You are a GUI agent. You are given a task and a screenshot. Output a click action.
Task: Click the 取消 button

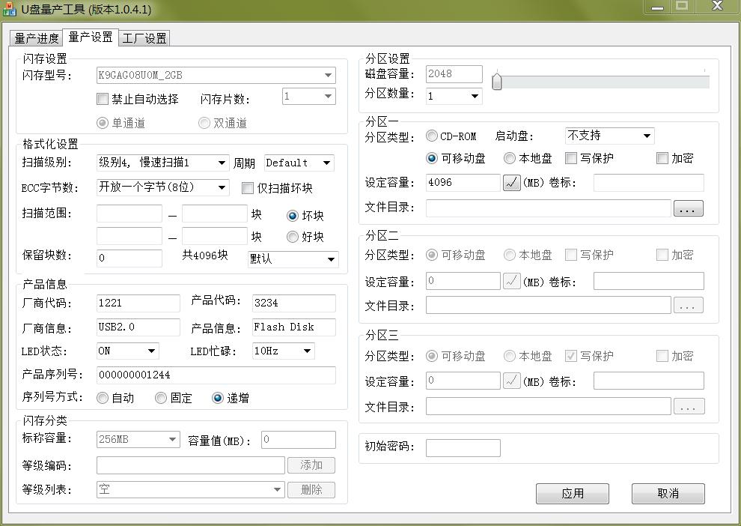pos(668,493)
